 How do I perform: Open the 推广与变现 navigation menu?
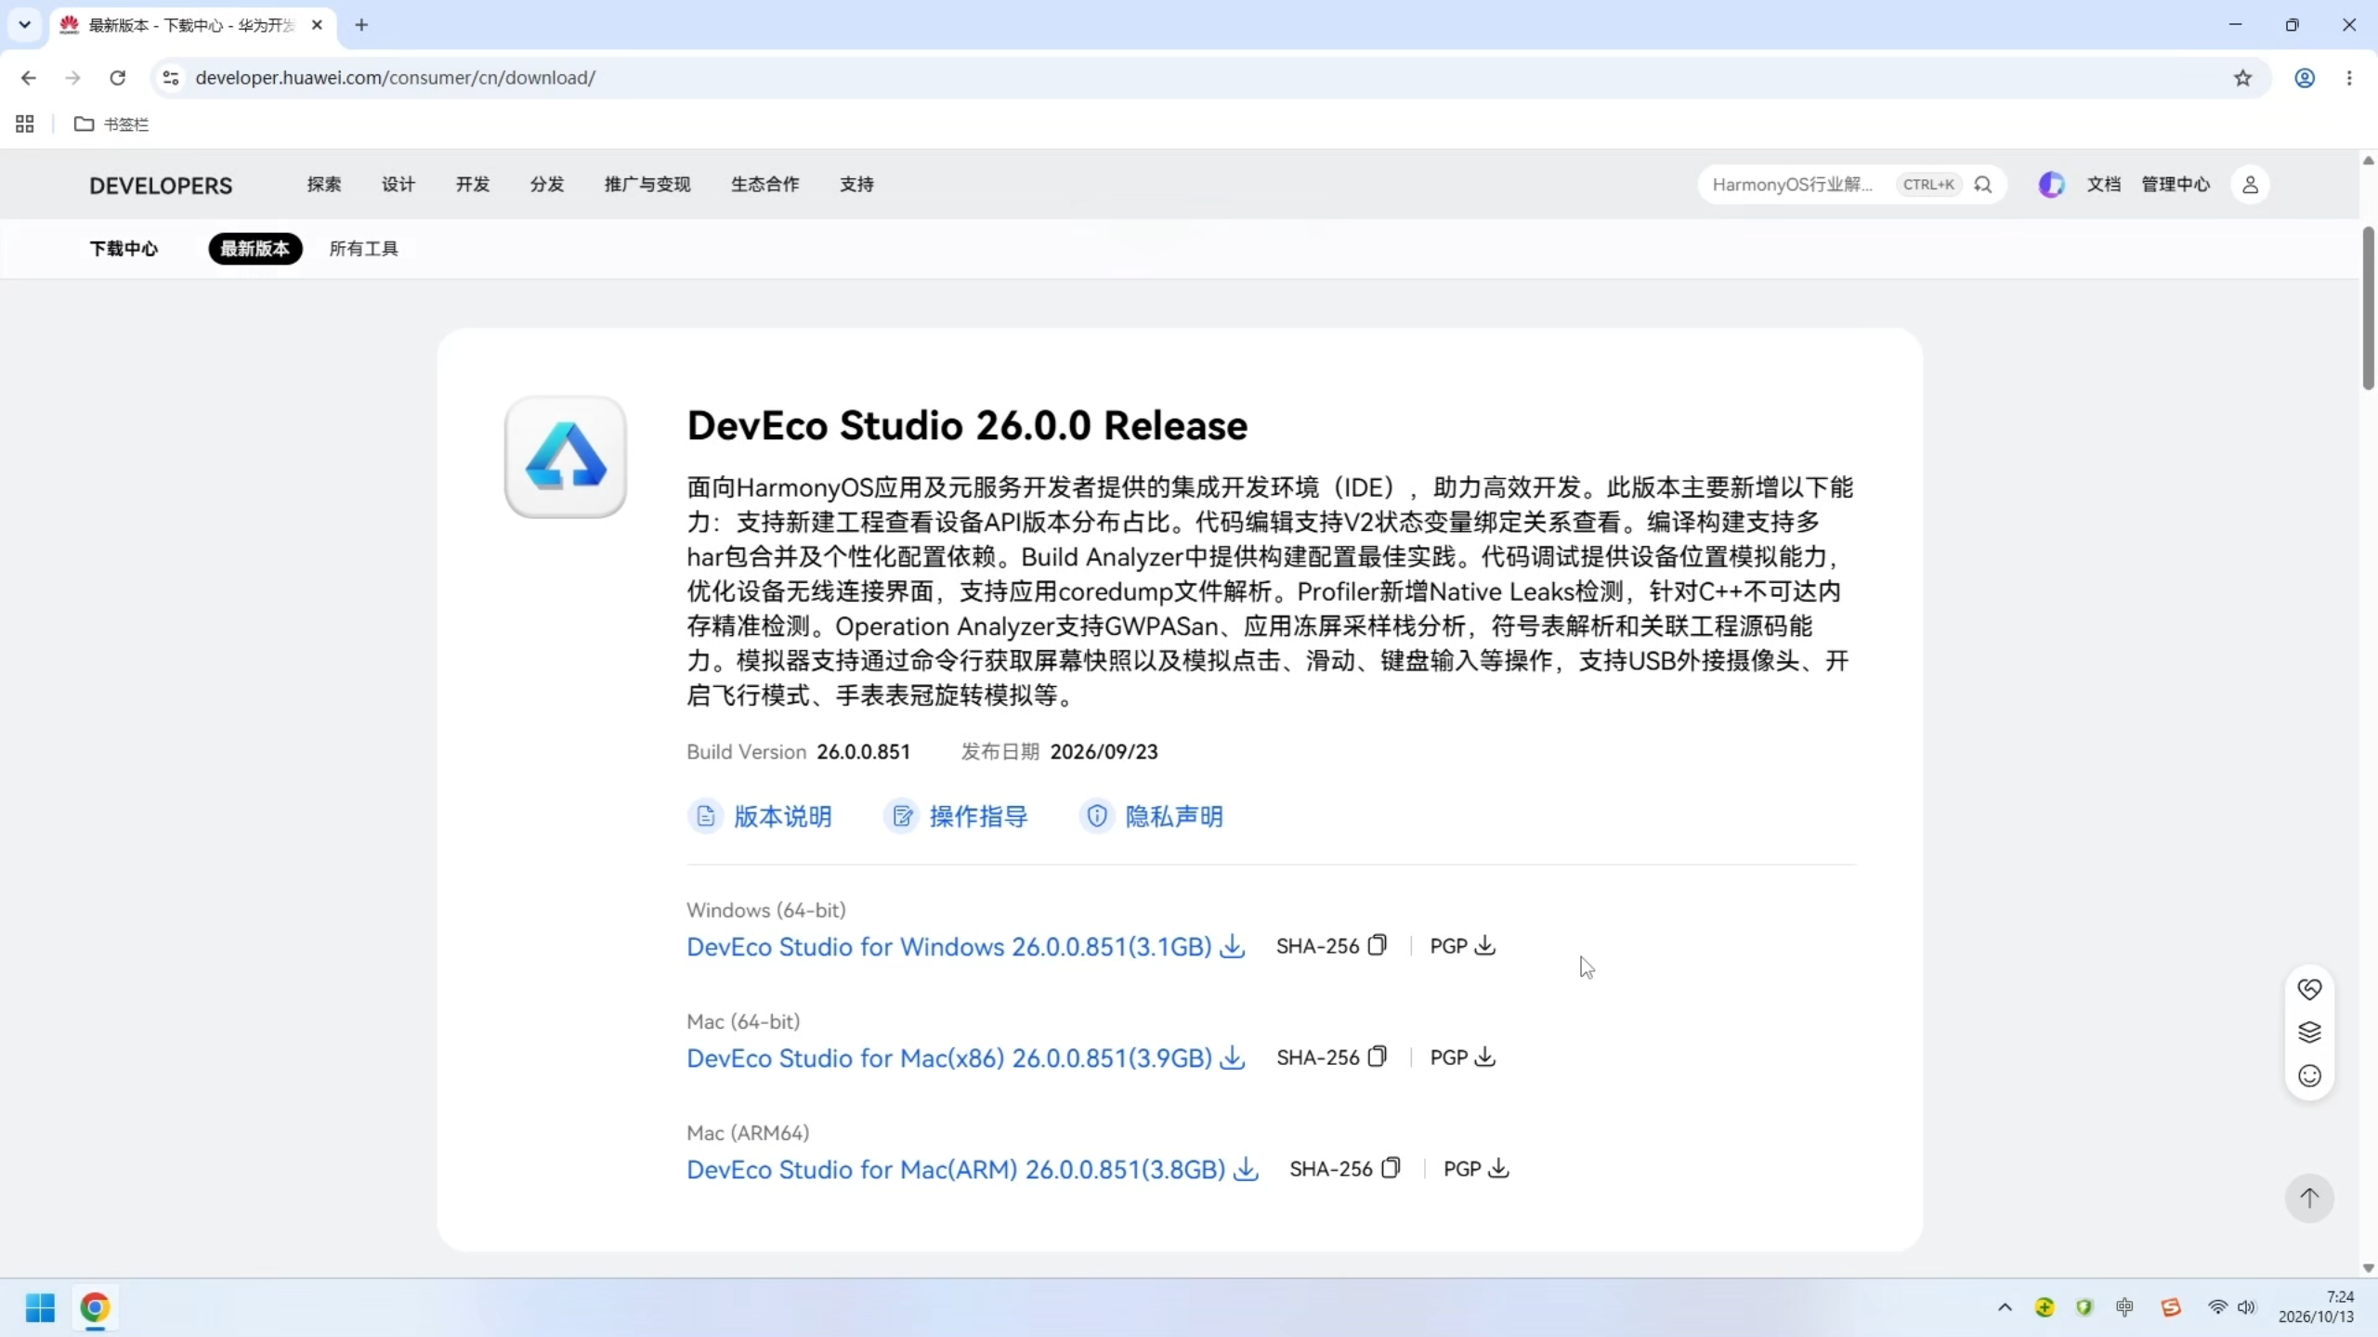click(x=647, y=185)
